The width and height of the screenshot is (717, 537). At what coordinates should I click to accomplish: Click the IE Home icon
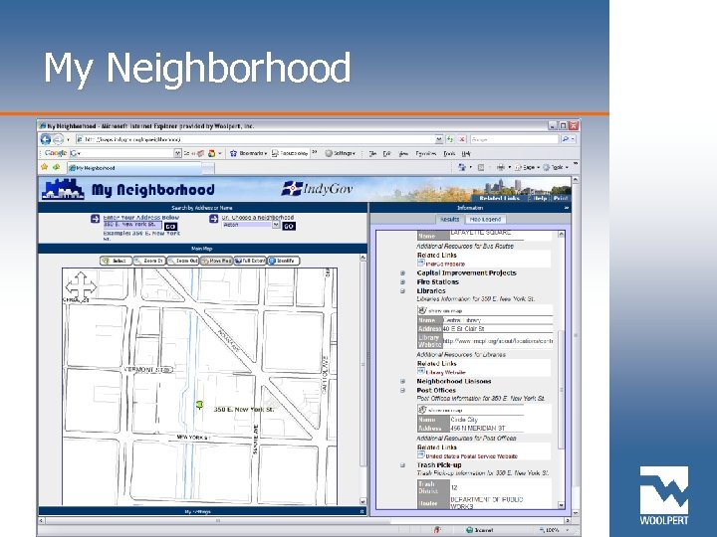[x=462, y=168]
